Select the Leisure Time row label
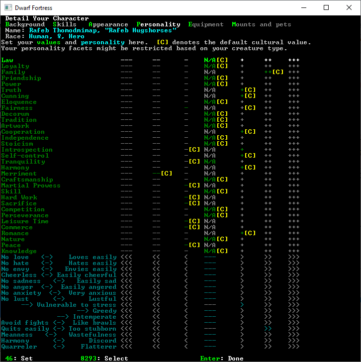The image size is (361, 362). coord(25,221)
